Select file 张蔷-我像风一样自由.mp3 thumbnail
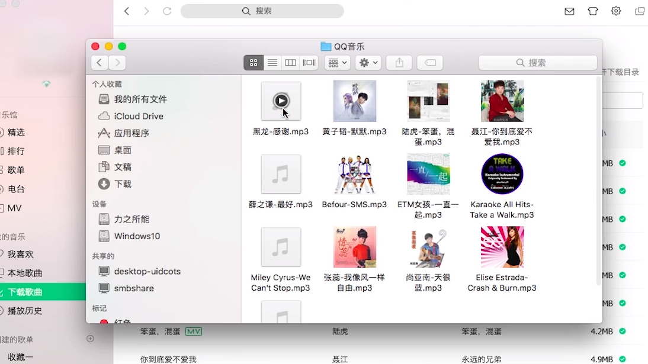The height and width of the screenshot is (364, 648). 355,247
